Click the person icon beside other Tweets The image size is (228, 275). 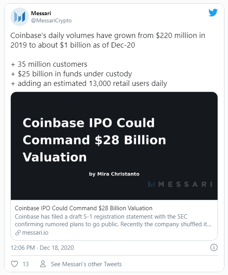click(x=43, y=264)
